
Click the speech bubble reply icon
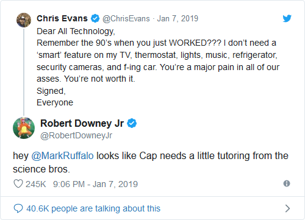click(18, 208)
